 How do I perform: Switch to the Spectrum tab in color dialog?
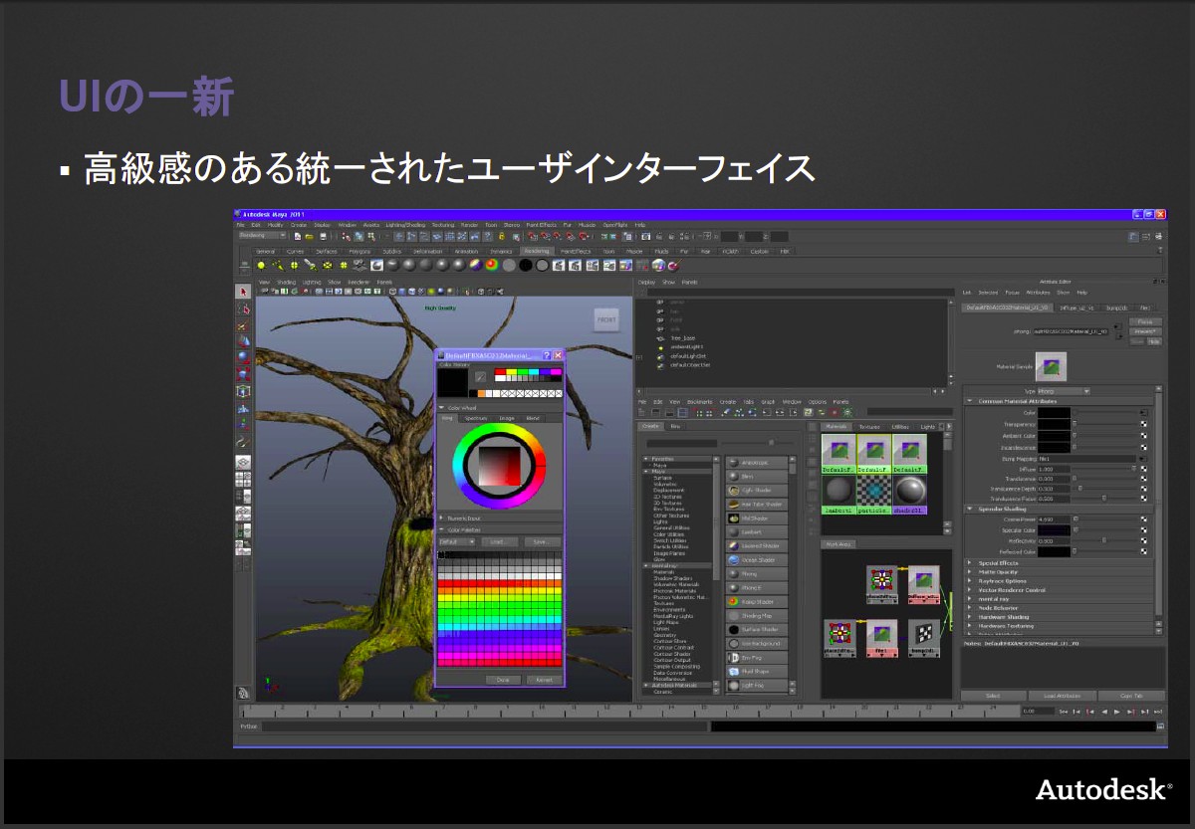(476, 418)
